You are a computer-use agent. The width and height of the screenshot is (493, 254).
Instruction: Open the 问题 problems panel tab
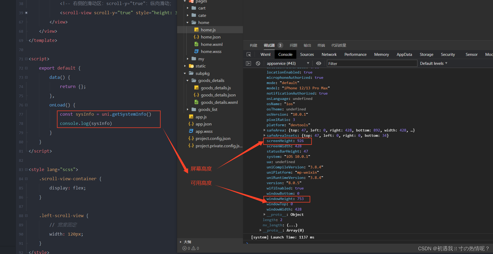click(293, 45)
